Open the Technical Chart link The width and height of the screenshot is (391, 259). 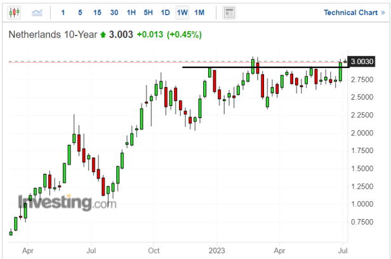(x=354, y=13)
